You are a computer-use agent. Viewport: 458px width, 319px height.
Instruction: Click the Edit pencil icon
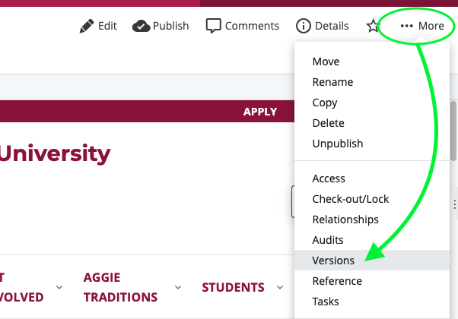coord(87,26)
